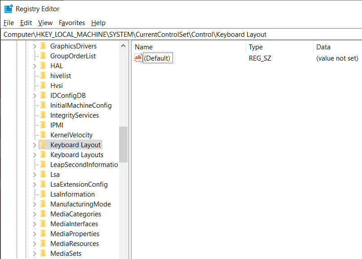Click the IntegrityServices folder icon
This screenshot has width=362, height=259.
[43, 115]
